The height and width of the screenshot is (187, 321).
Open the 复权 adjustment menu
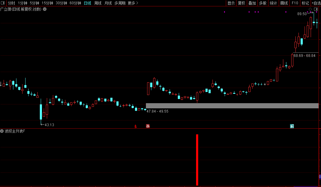point(242,3)
